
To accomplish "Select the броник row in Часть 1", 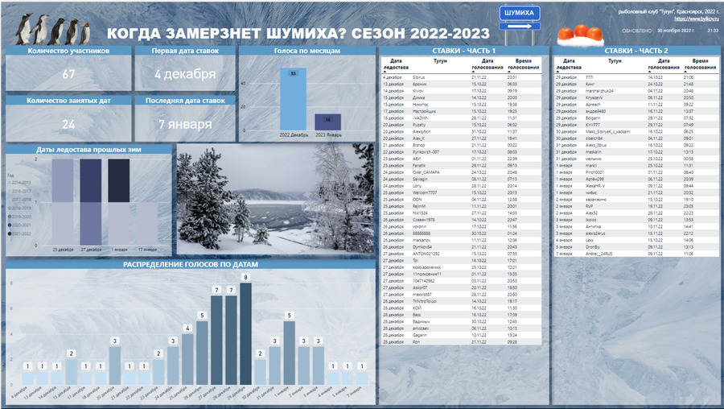I will (461, 84).
